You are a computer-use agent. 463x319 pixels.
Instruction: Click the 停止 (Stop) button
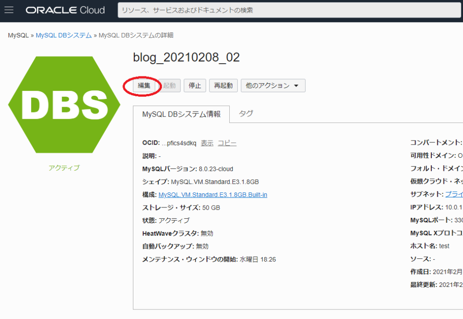click(x=195, y=85)
